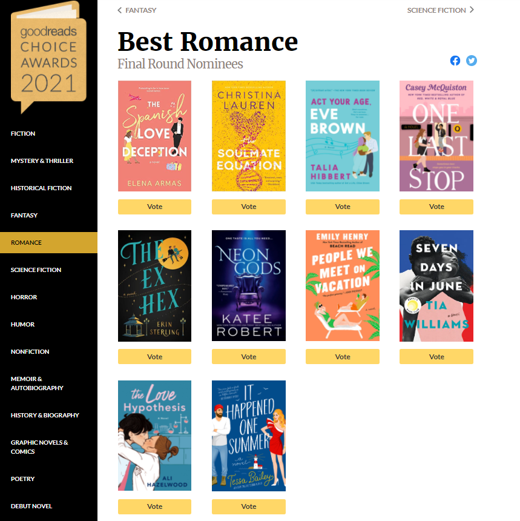Vote for The Love Hypothesis

pos(155,506)
